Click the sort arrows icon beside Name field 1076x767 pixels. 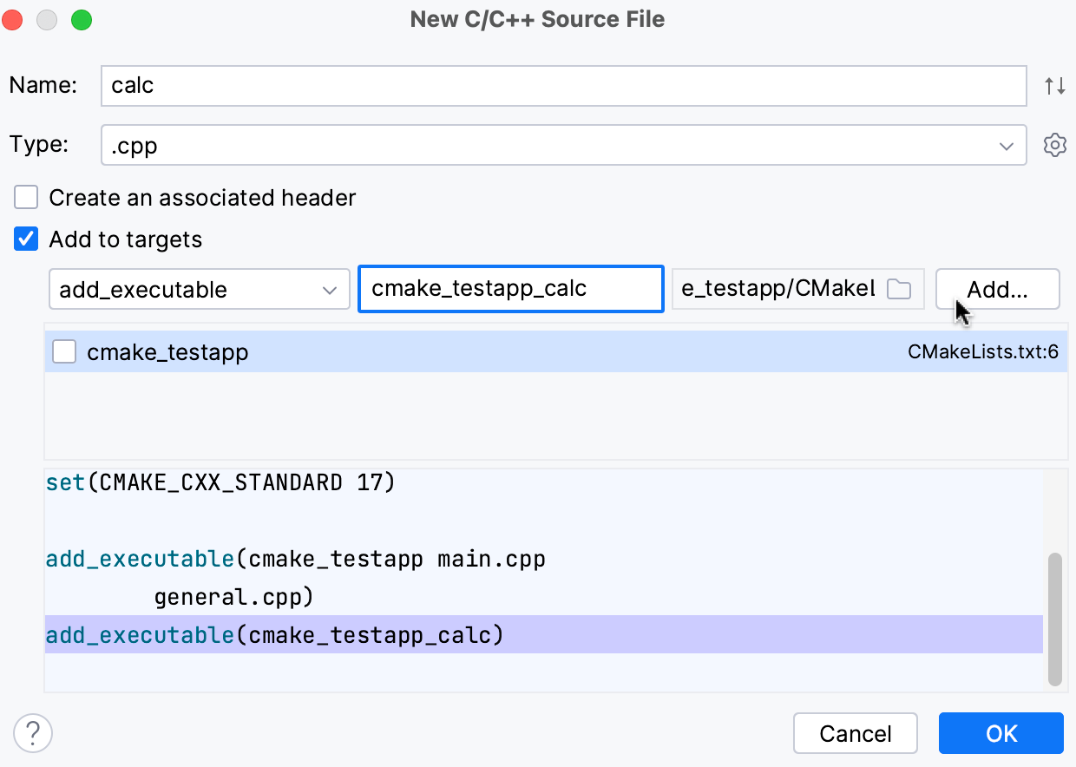[x=1054, y=85]
